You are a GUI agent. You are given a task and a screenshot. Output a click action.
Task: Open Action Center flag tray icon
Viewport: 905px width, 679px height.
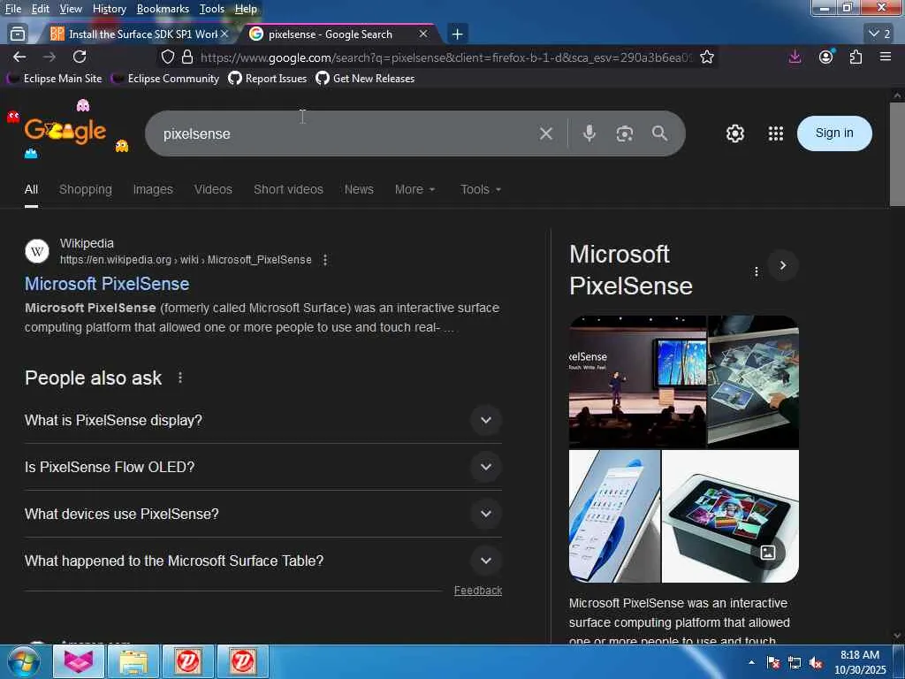773,663
